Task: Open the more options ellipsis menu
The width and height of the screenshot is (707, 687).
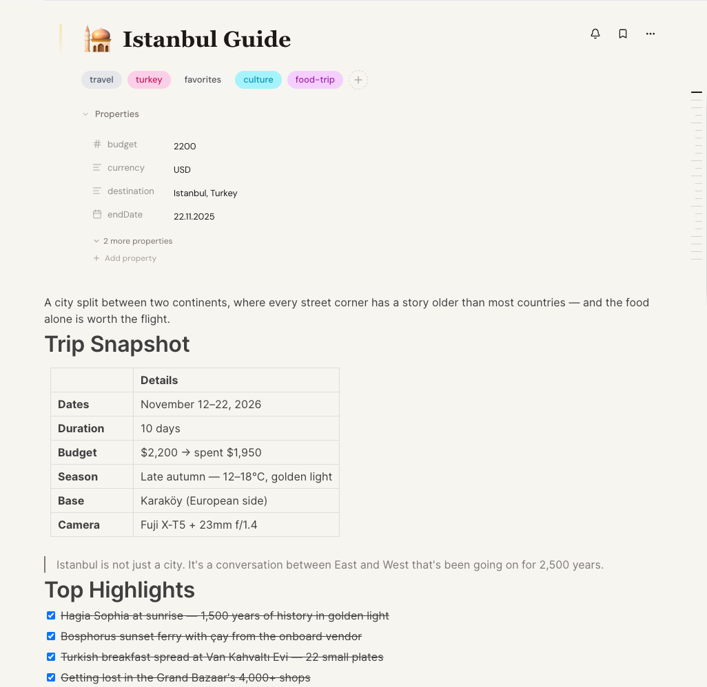Action: click(x=650, y=34)
